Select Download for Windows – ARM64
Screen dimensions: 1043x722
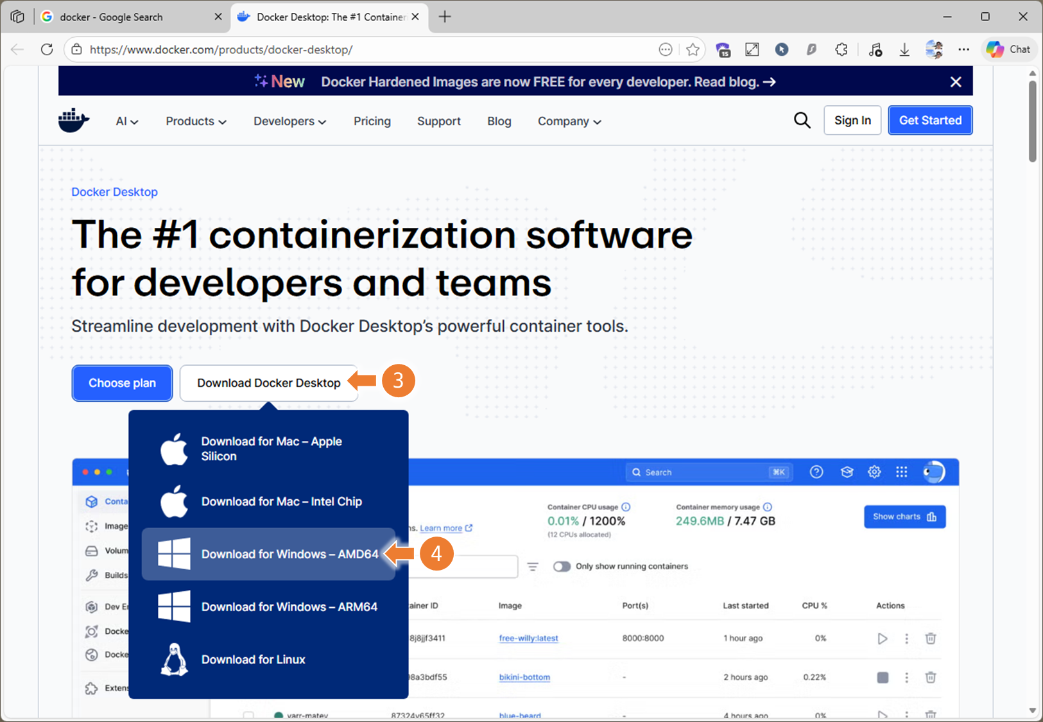268,606
